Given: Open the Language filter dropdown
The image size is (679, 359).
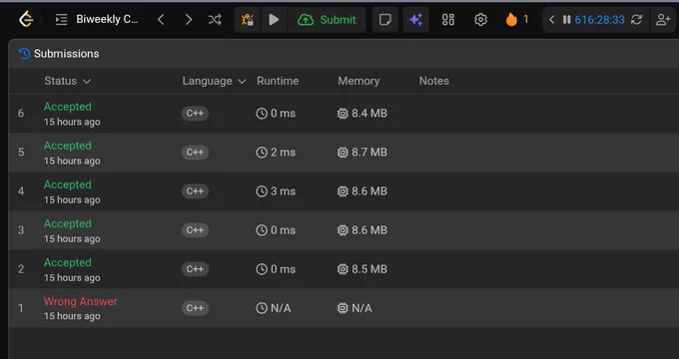Looking at the screenshot, I should click(214, 81).
